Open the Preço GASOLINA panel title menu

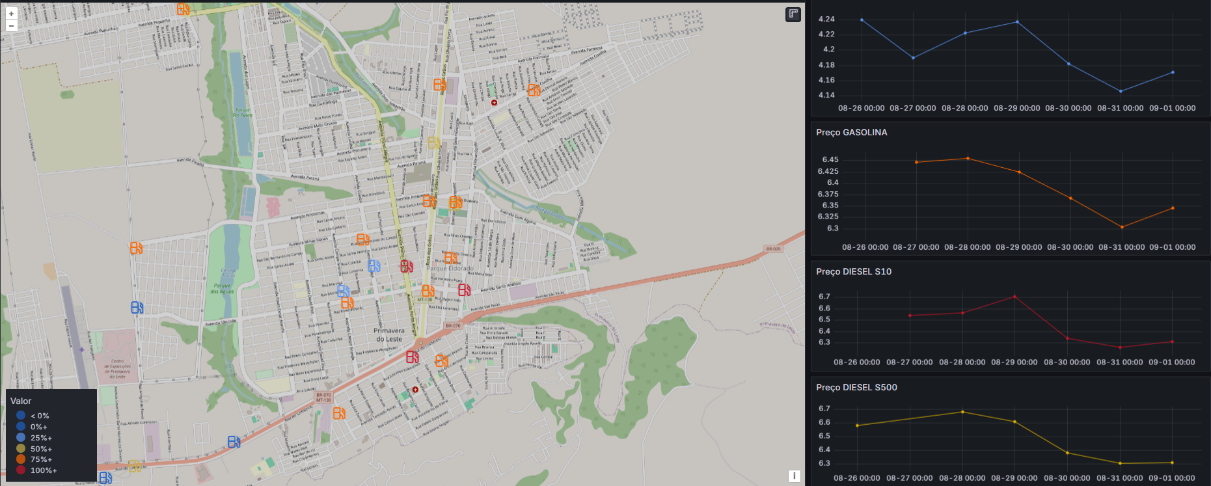[851, 132]
